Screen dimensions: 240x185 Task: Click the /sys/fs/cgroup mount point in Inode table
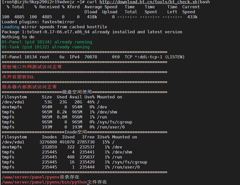click(130, 162)
